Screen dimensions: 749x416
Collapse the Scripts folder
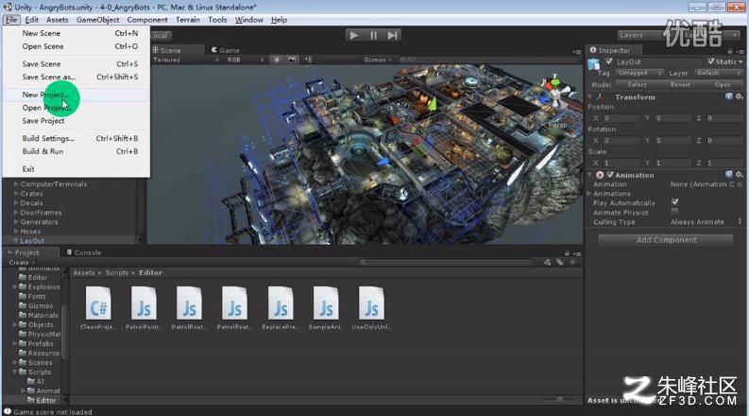tap(15, 372)
